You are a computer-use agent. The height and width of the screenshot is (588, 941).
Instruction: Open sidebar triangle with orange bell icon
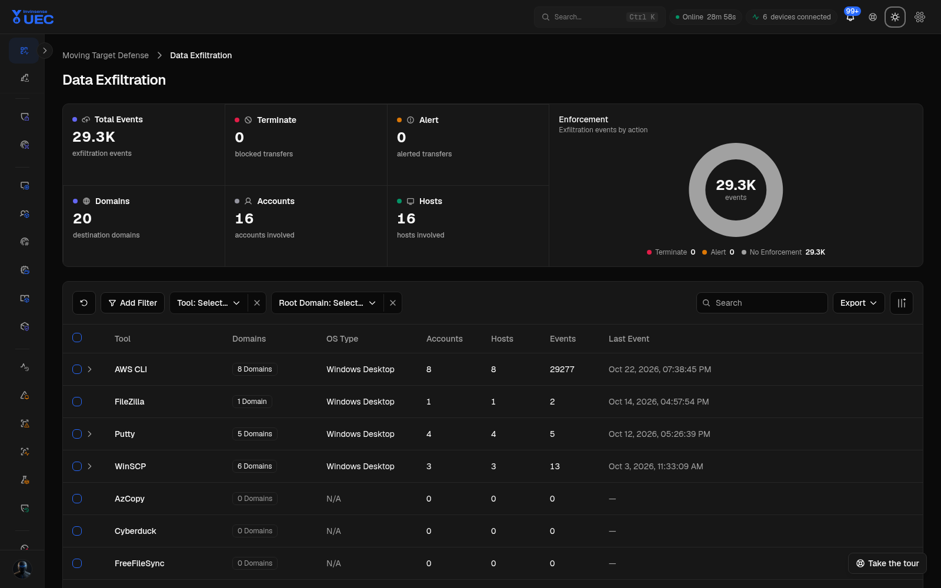click(x=25, y=395)
